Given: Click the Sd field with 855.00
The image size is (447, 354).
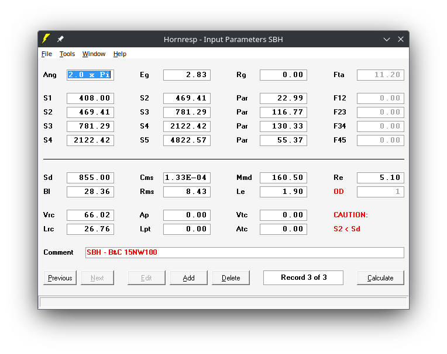Looking at the screenshot, I should [90, 178].
